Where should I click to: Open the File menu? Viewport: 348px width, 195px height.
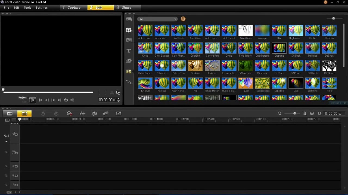tap(7, 8)
